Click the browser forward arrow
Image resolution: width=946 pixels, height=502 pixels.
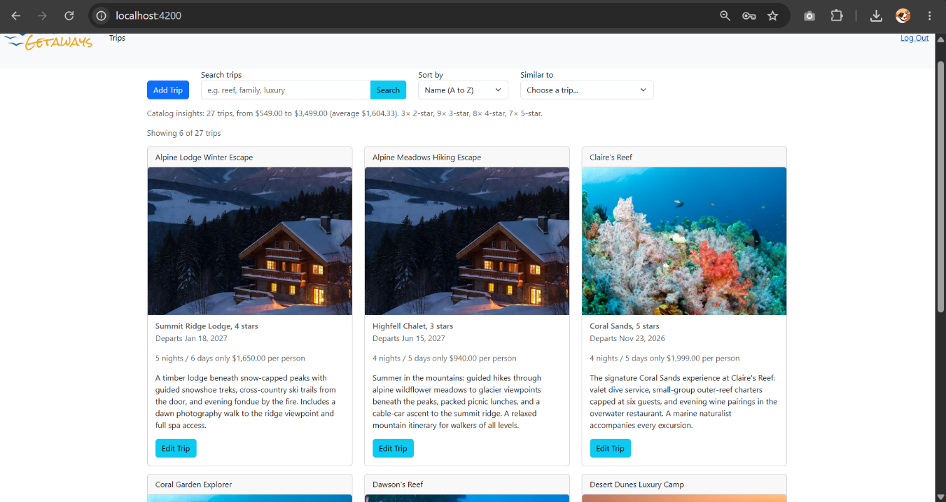click(43, 15)
